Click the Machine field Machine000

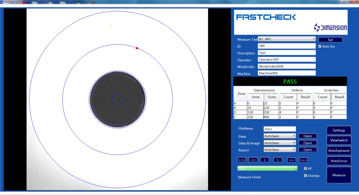coord(287,73)
